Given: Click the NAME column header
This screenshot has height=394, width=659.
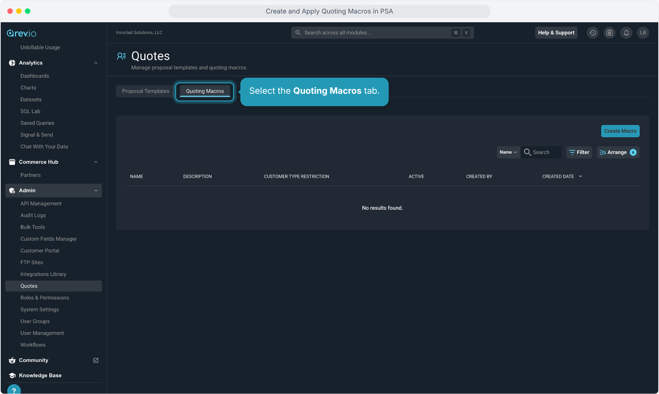Looking at the screenshot, I should click(137, 177).
